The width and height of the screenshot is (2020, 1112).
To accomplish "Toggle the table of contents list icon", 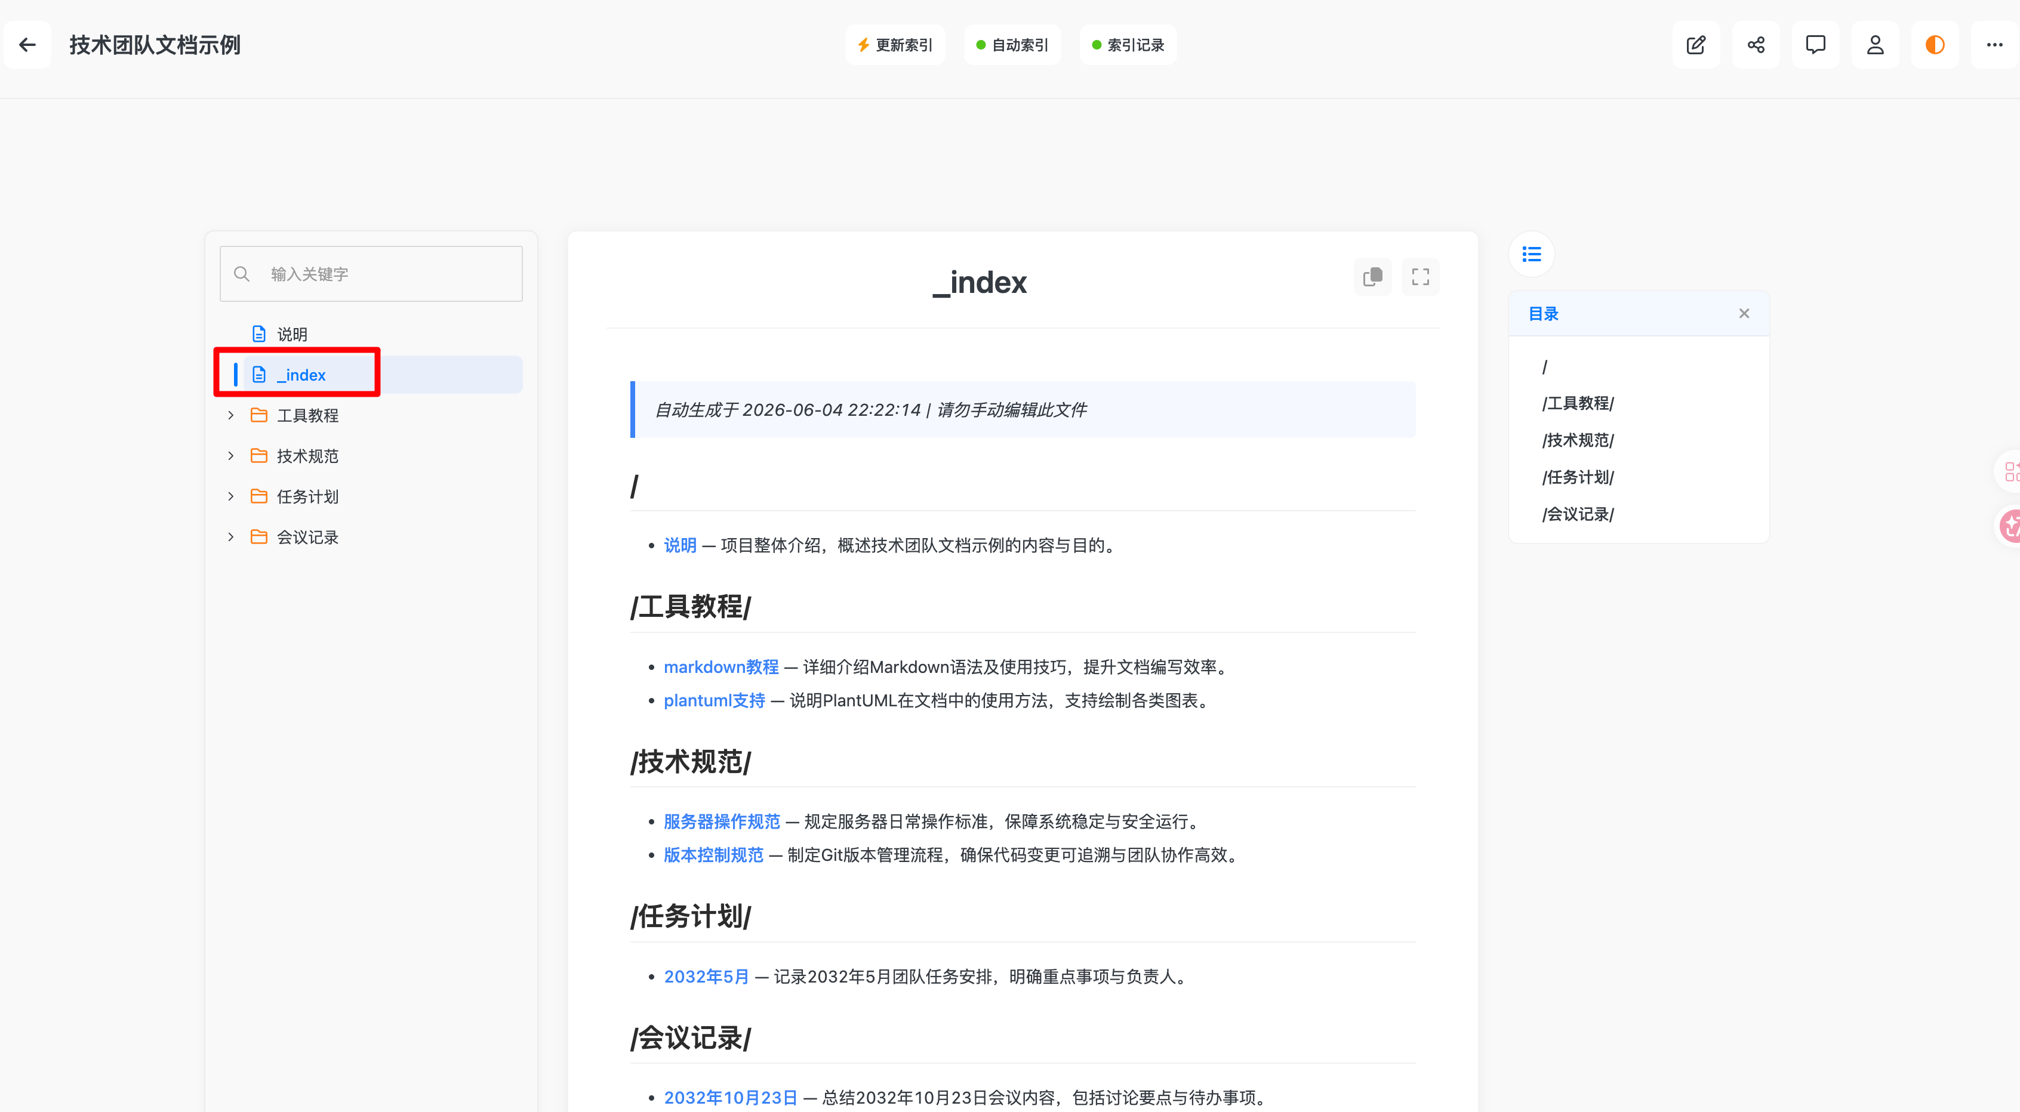I will 1532,254.
